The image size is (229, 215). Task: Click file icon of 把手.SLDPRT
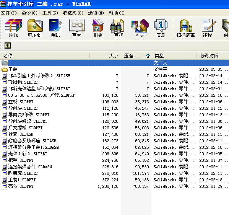tap(5, 160)
